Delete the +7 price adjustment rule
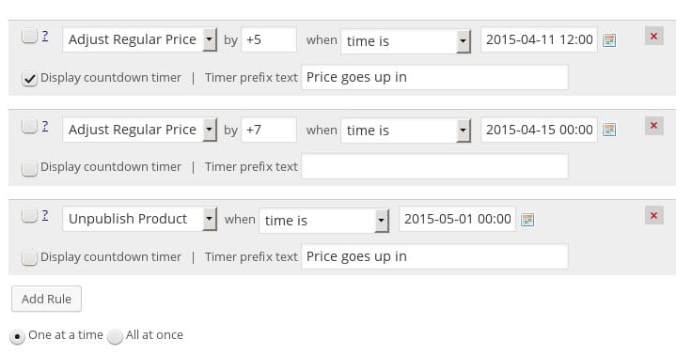This screenshot has height=354, width=692. tap(654, 126)
